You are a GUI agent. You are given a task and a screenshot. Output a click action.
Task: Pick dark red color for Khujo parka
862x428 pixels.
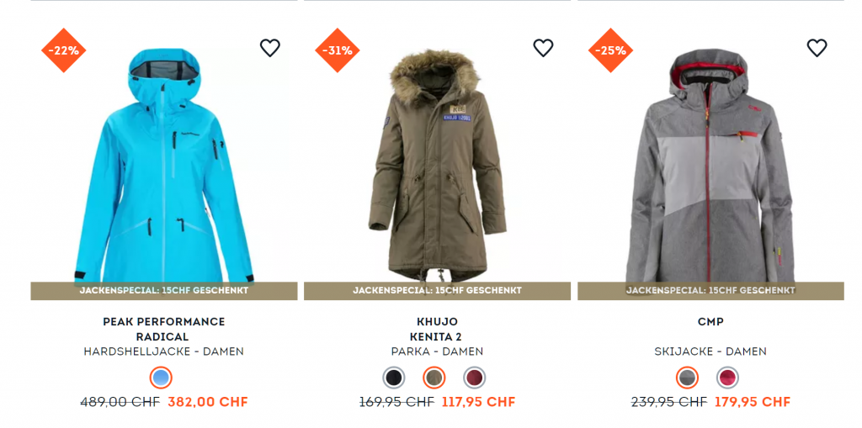click(475, 378)
